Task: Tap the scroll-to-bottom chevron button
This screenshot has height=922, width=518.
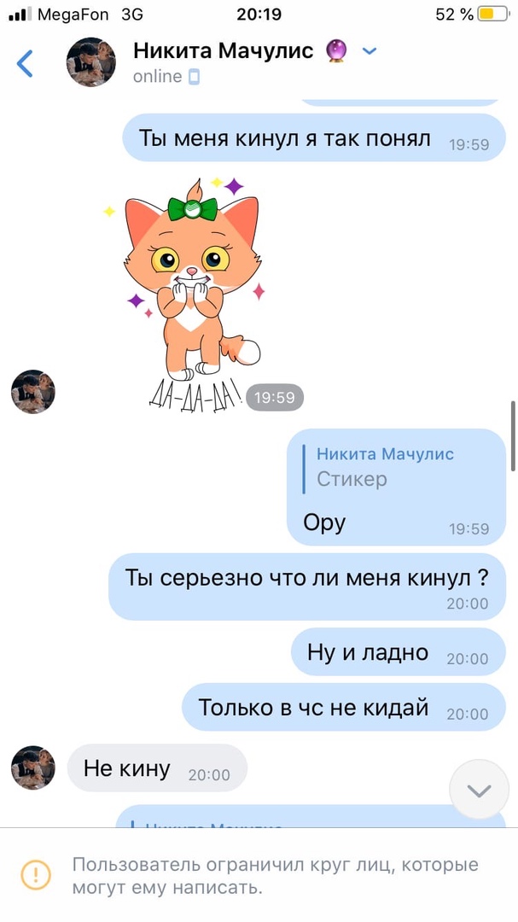Action: [x=479, y=791]
